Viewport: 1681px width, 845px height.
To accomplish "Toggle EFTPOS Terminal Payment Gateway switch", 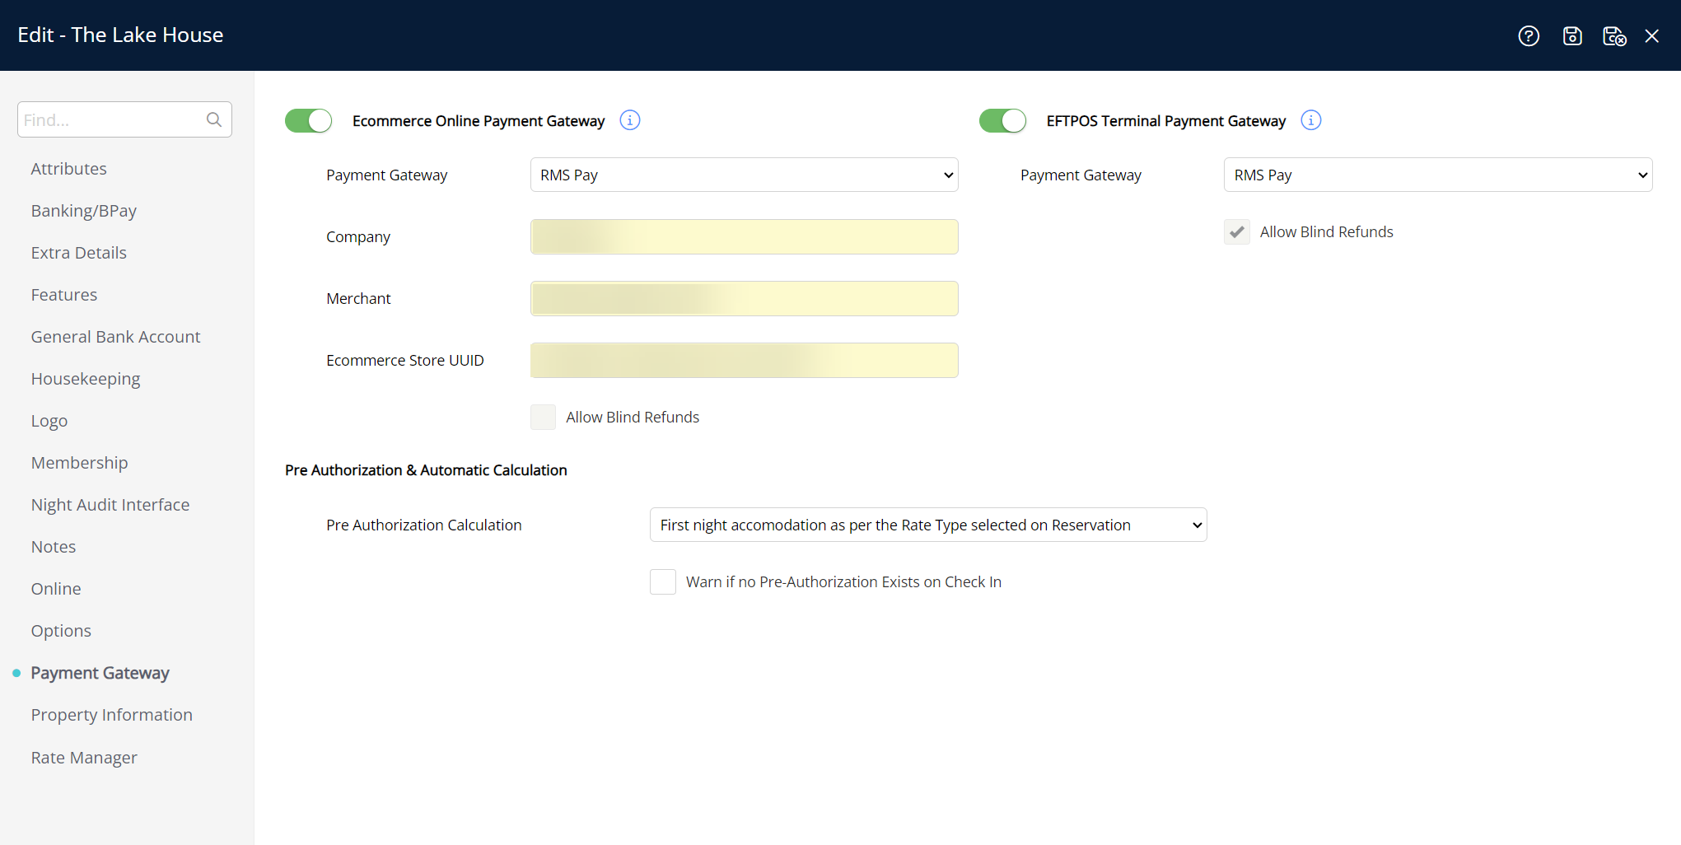I will tap(1003, 120).
